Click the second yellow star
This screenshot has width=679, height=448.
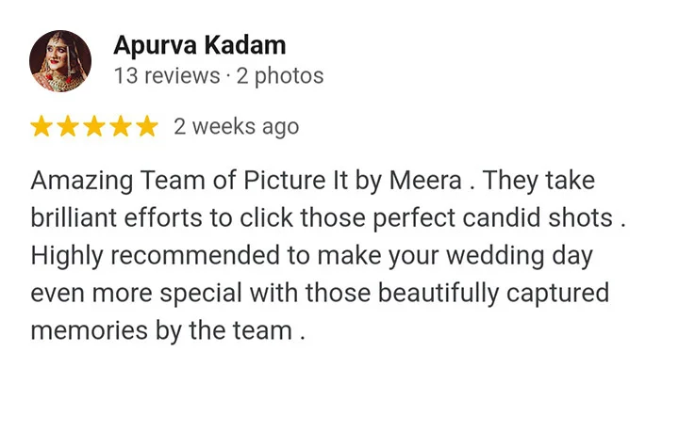pos(68,126)
